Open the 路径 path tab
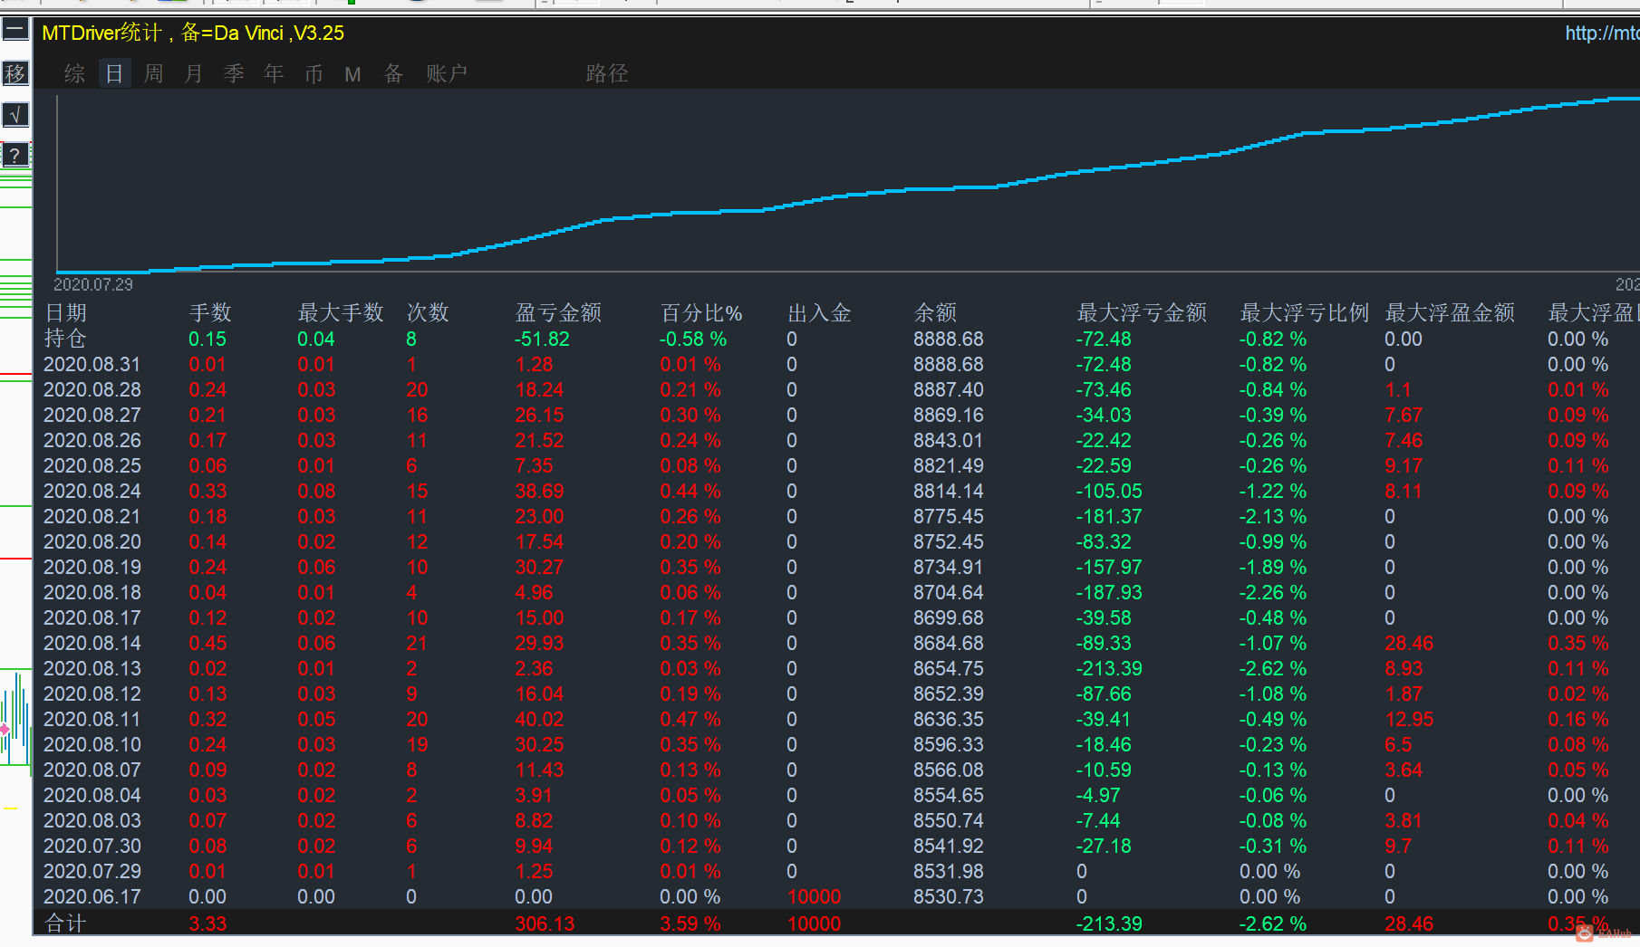 [x=607, y=73]
